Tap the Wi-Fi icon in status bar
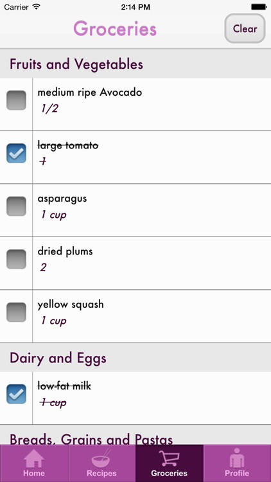The height and width of the screenshot is (482, 271). click(x=37, y=7)
